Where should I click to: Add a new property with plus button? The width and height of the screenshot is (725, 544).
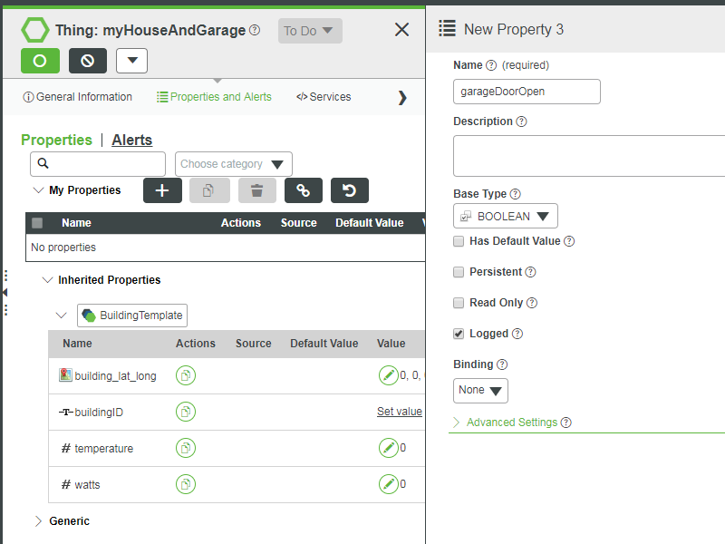click(162, 190)
